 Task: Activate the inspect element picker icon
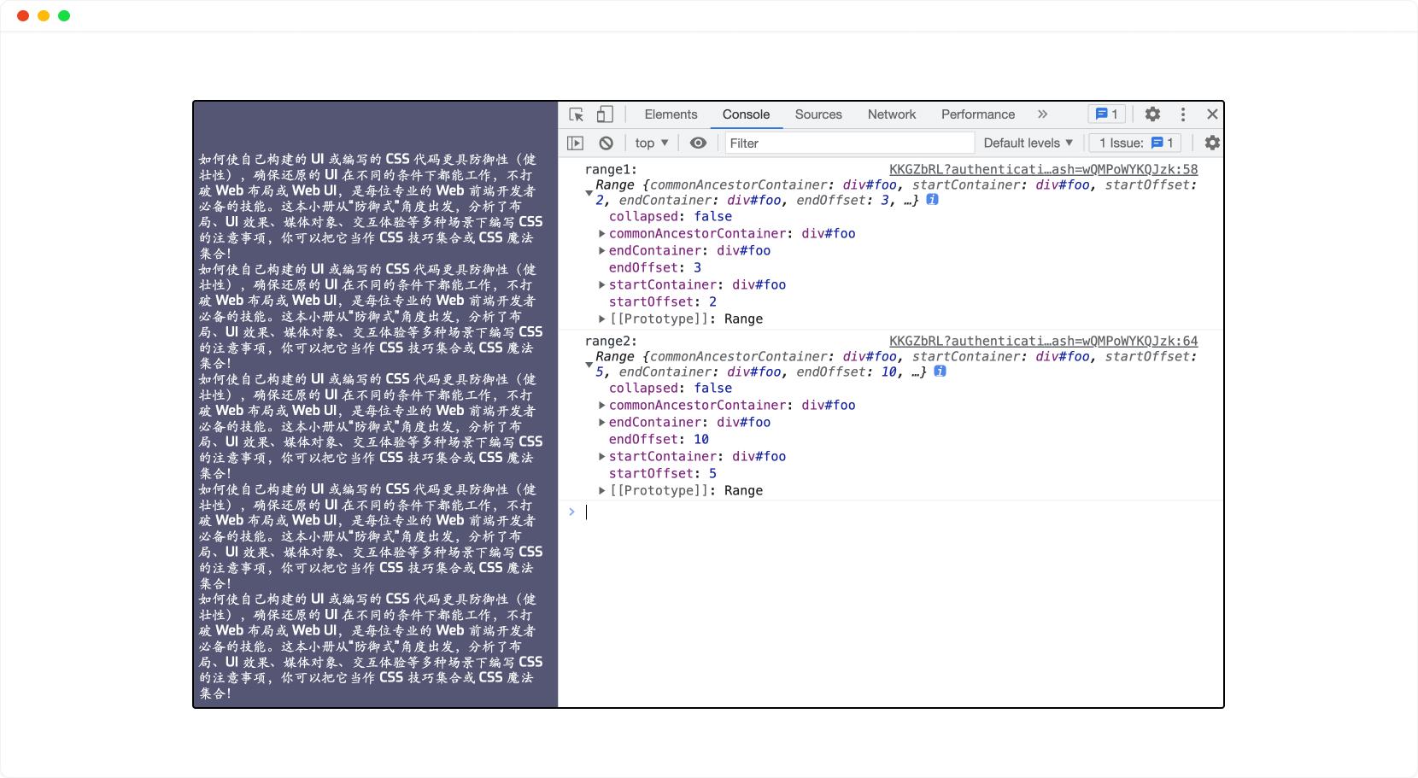pyautogui.click(x=577, y=114)
